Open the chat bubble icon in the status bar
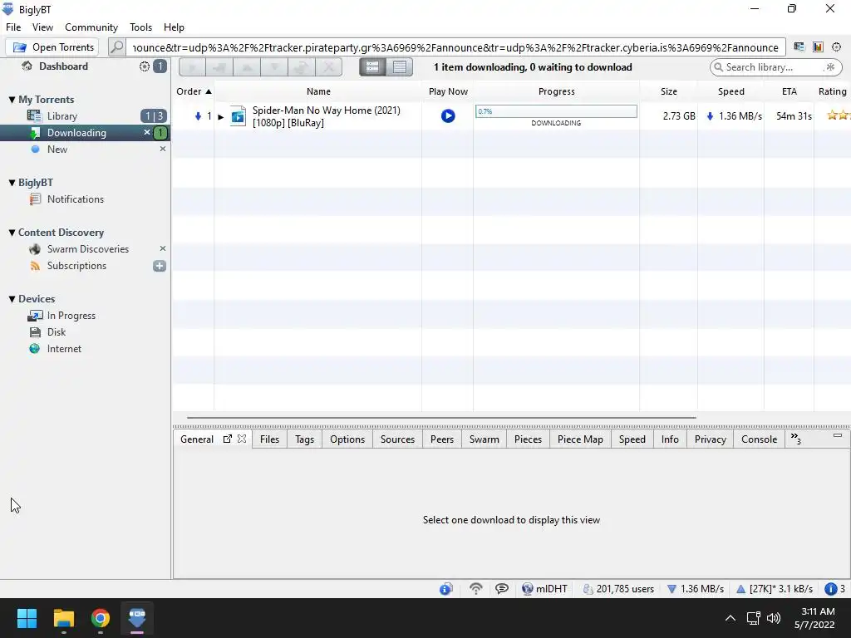This screenshot has height=638, width=851. pos(502,589)
